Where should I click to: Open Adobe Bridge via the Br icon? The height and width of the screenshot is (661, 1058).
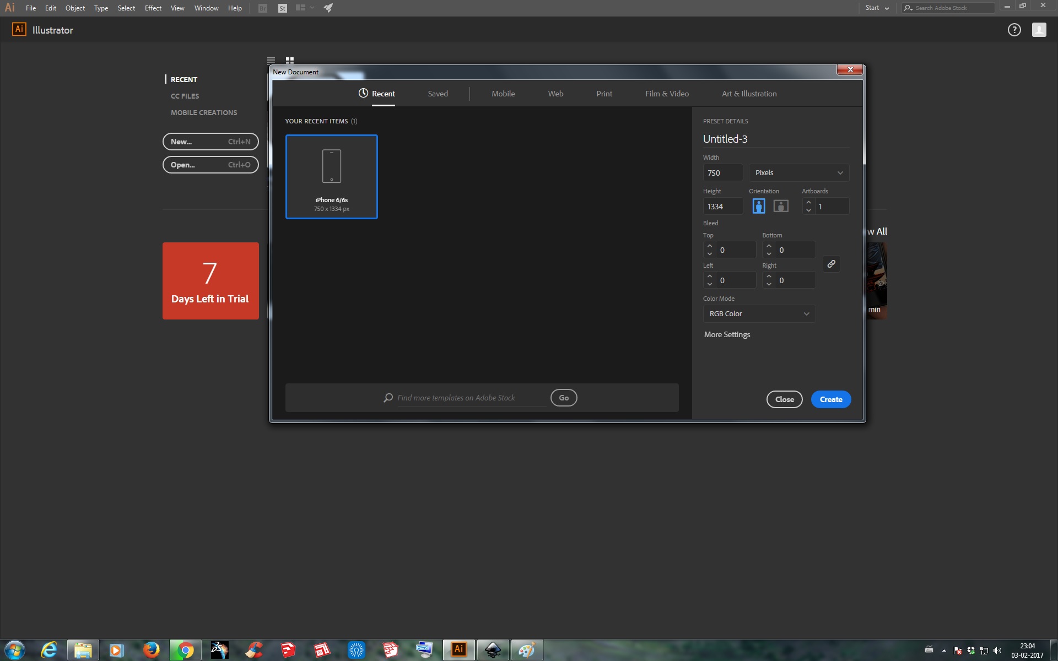(x=263, y=8)
